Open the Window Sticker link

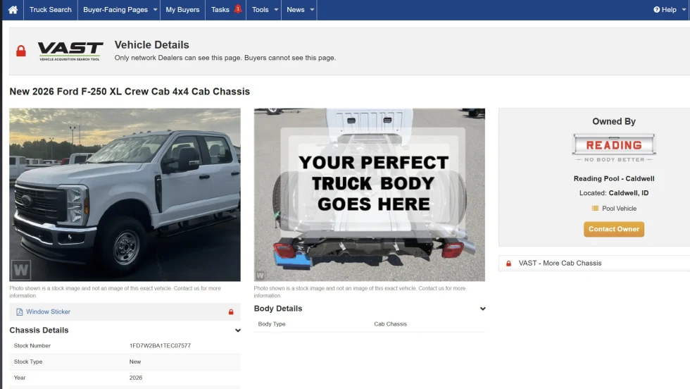[x=48, y=311]
